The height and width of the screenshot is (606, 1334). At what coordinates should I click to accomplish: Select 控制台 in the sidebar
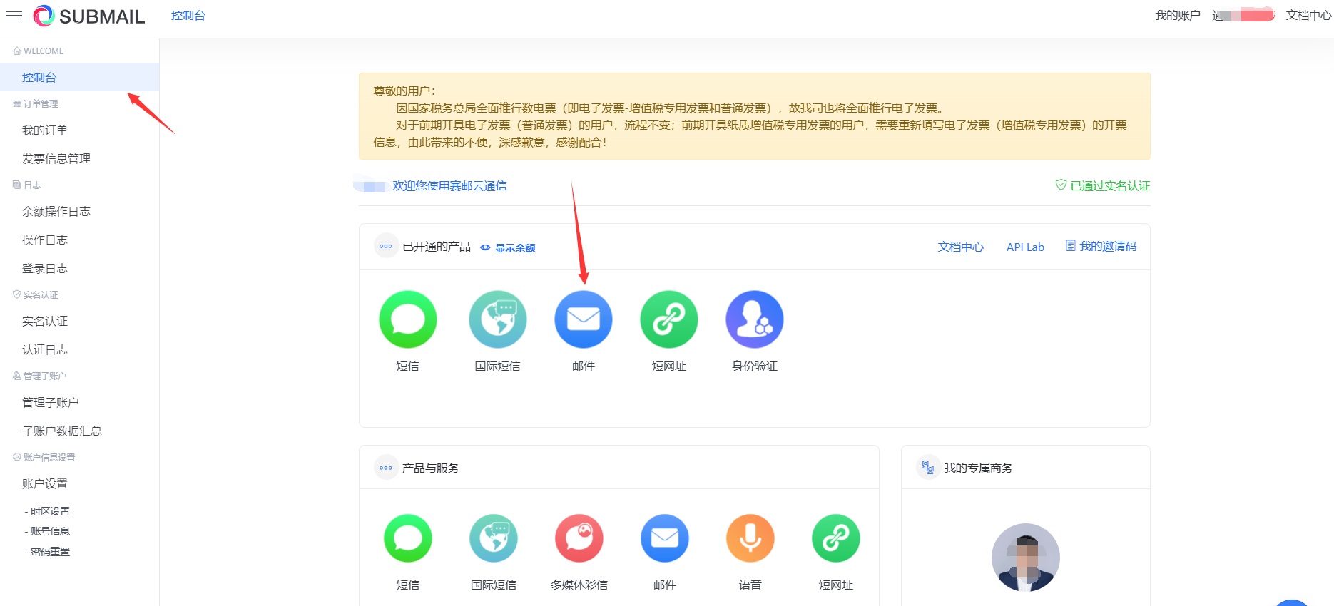[79, 77]
